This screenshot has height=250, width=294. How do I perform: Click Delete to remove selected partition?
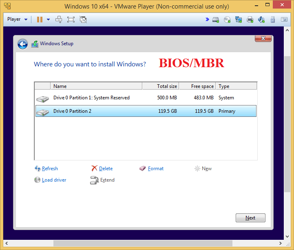pyautogui.click(x=106, y=169)
